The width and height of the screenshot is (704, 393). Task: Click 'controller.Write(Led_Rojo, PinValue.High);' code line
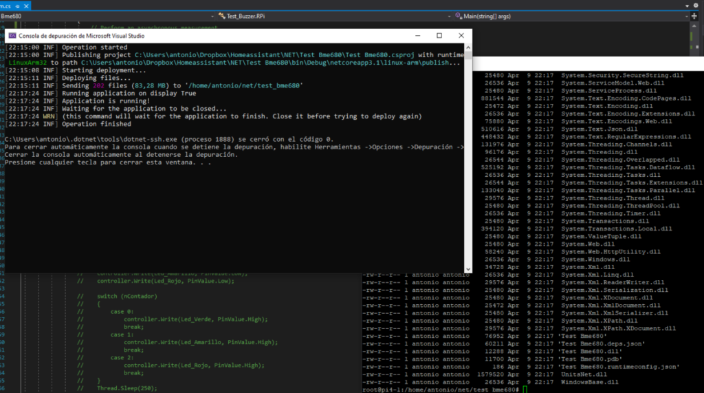pyautogui.click(x=194, y=365)
